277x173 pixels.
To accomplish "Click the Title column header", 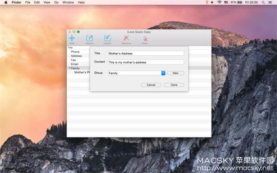I will click(70, 48).
